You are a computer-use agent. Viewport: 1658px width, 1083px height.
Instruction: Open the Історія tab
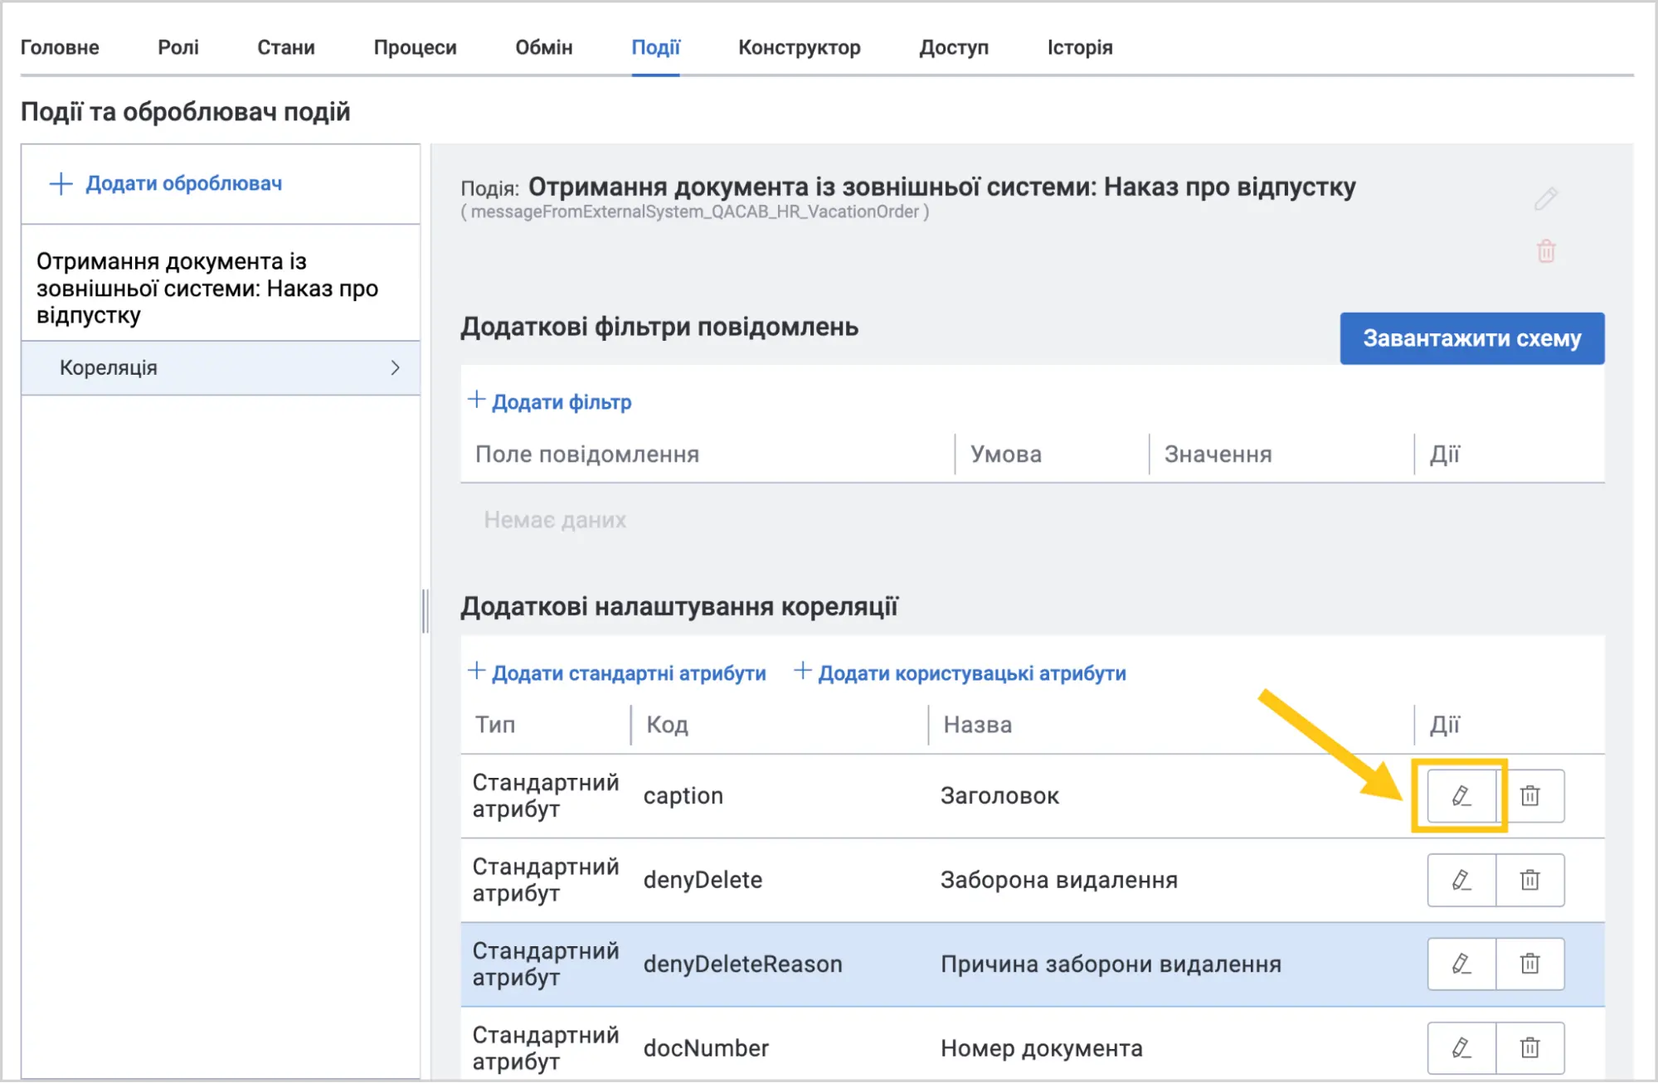[x=1080, y=47]
